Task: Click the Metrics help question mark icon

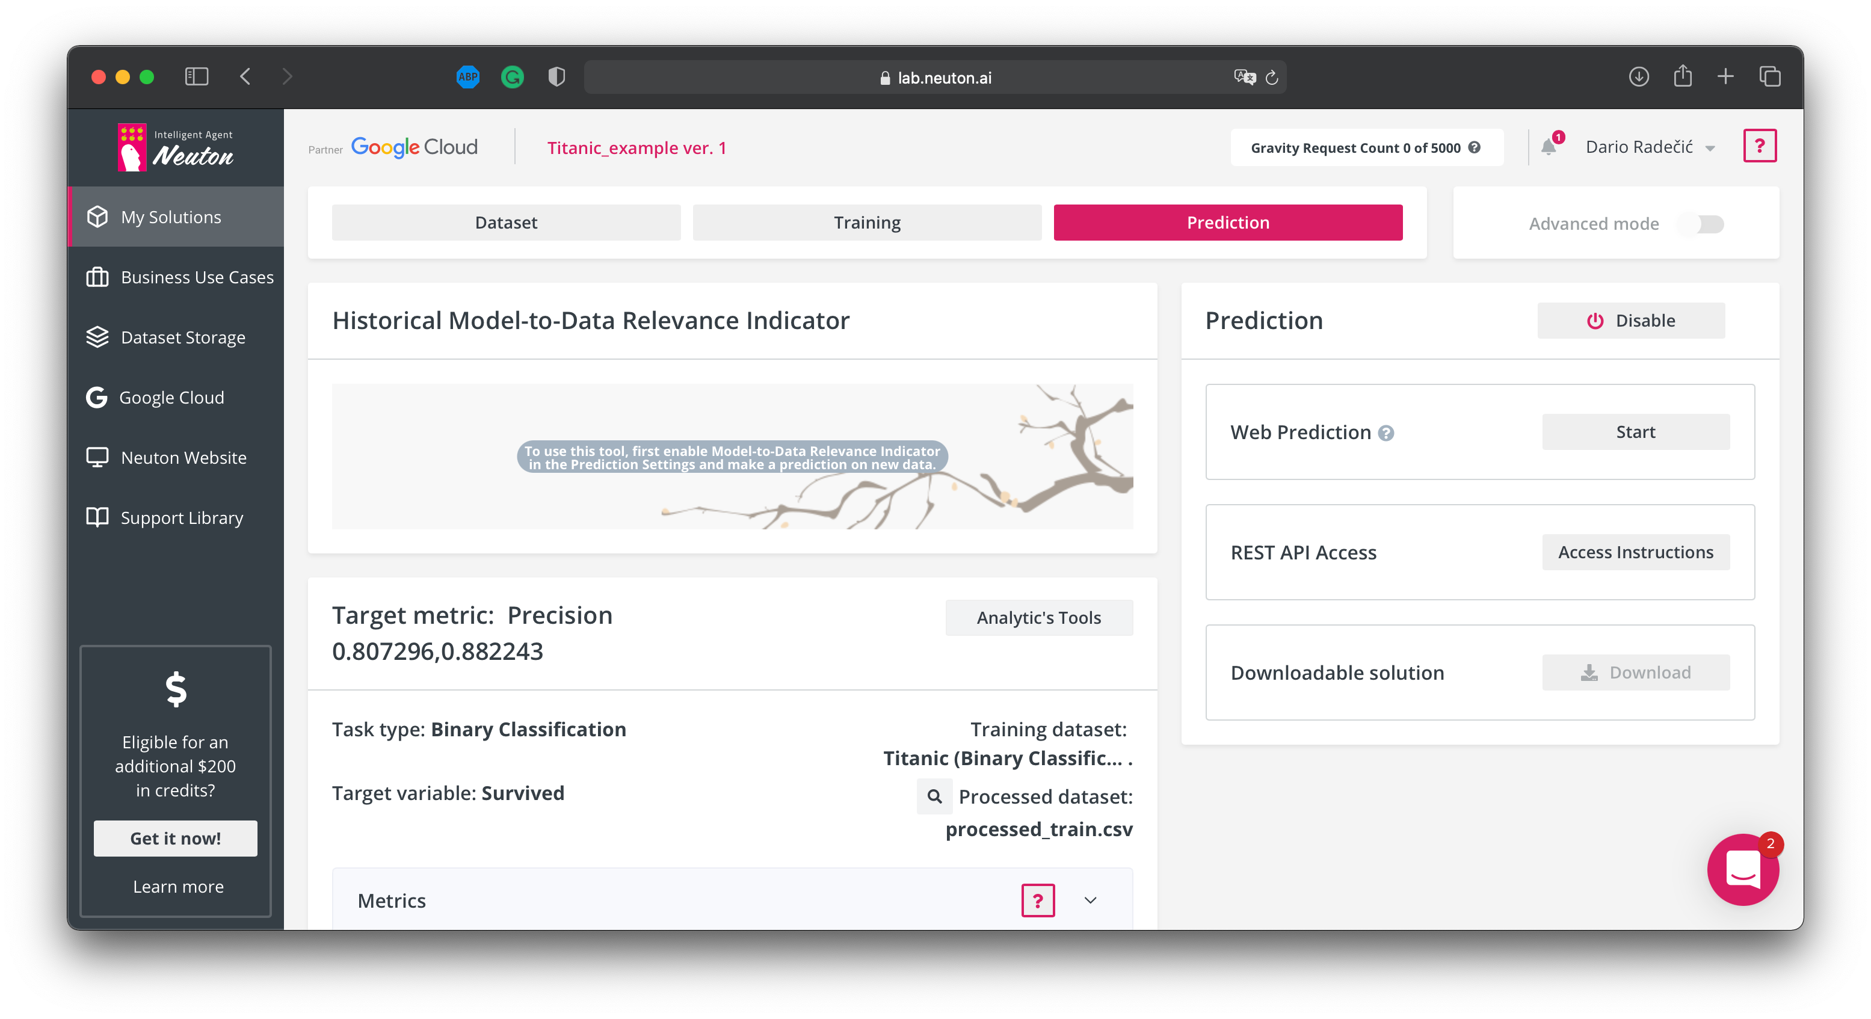Action: (1037, 900)
